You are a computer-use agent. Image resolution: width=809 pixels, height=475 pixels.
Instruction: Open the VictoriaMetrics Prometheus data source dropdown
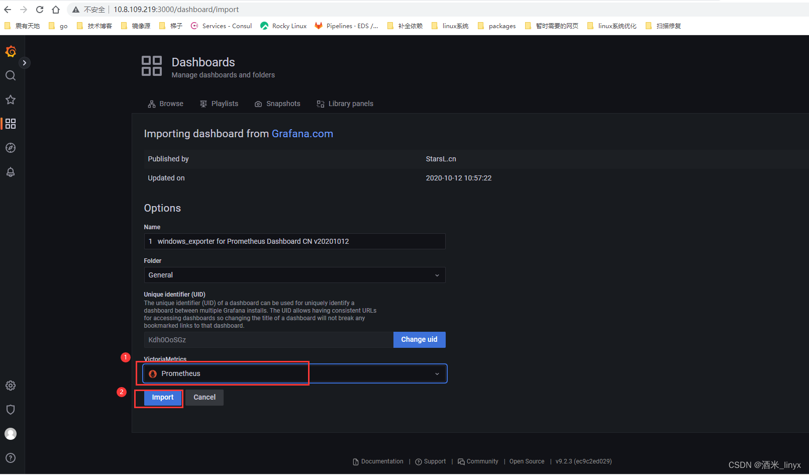click(x=295, y=373)
